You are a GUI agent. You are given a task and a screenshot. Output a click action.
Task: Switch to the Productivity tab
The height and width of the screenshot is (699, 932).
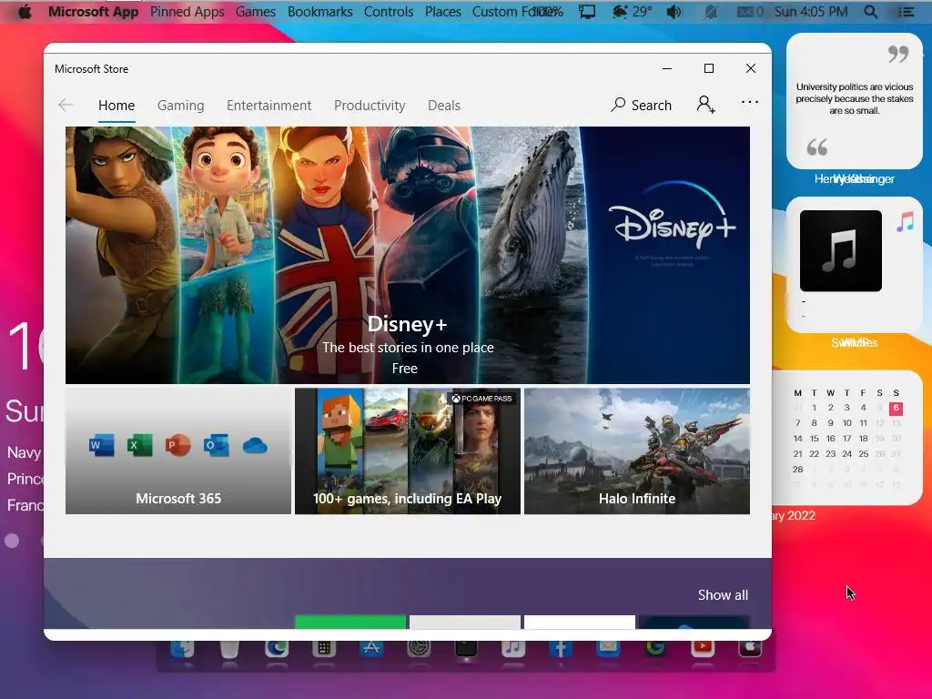point(370,106)
